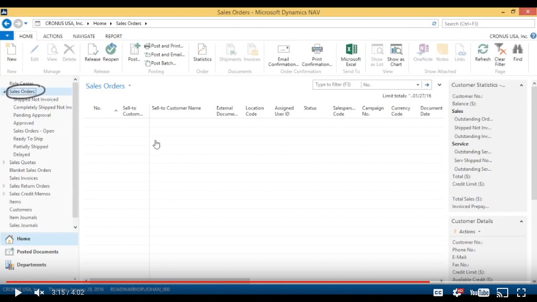
Task: Open the blue application menu dropdown
Action: click(7, 36)
